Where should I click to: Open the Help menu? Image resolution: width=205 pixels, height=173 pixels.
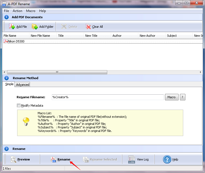tap(42, 11)
